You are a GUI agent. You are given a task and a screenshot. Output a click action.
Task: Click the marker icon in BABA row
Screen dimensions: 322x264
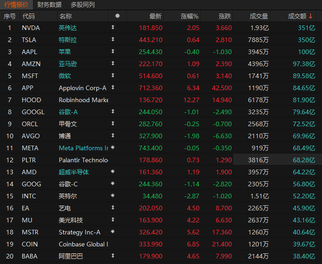coord(113,256)
